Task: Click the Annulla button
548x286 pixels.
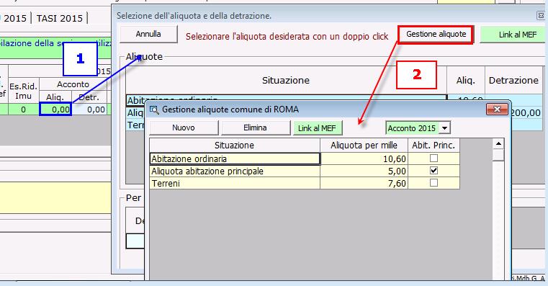Action: 148,35
